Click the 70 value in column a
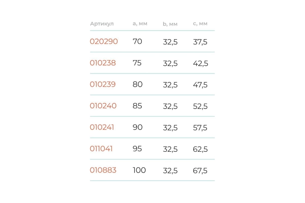Viewport: 305px width, 203px height. click(137, 41)
